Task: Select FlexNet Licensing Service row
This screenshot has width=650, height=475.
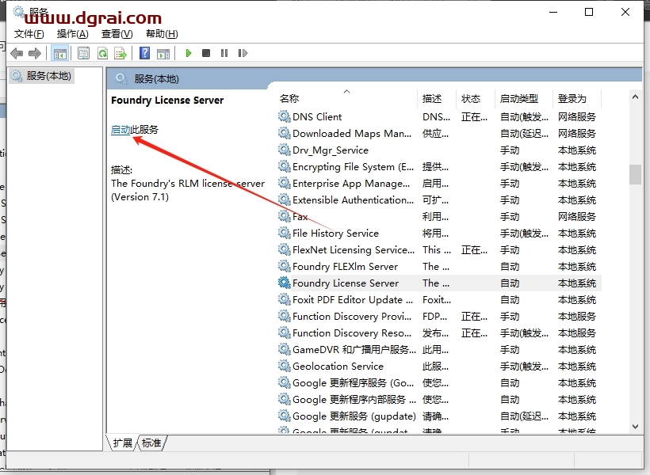Action: pos(438,249)
